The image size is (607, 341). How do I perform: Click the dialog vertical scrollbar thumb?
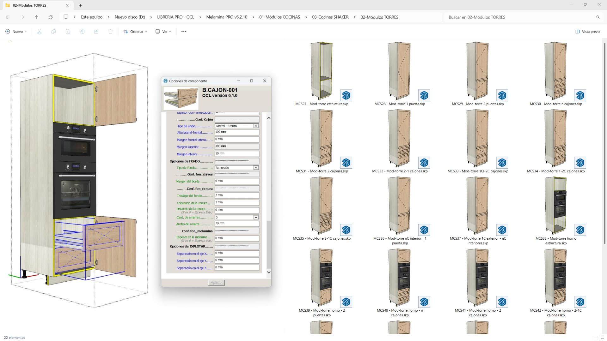tap(269, 244)
